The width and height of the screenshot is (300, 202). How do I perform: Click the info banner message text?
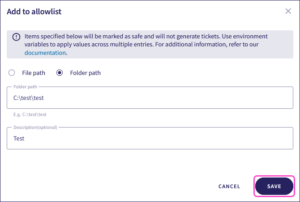[x=148, y=41]
